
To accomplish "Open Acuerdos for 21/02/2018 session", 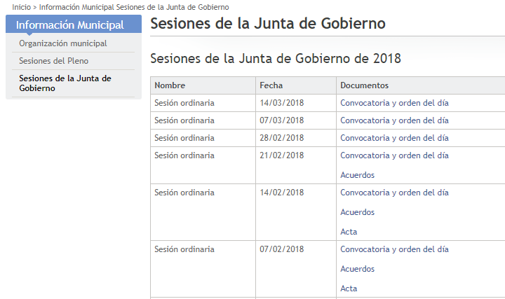I will pyautogui.click(x=357, y=175).
